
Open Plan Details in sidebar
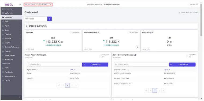11,72
